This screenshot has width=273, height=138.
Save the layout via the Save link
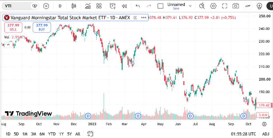(x=176, y=8)
